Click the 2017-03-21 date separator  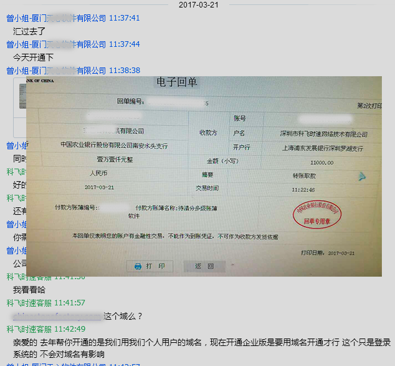pyautogui.click(x=197, y=4)
